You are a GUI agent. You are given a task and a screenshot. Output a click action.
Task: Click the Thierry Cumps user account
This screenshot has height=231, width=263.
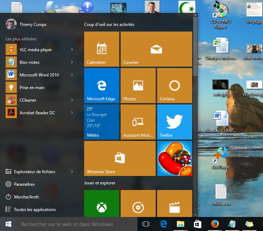click(26, 24)
